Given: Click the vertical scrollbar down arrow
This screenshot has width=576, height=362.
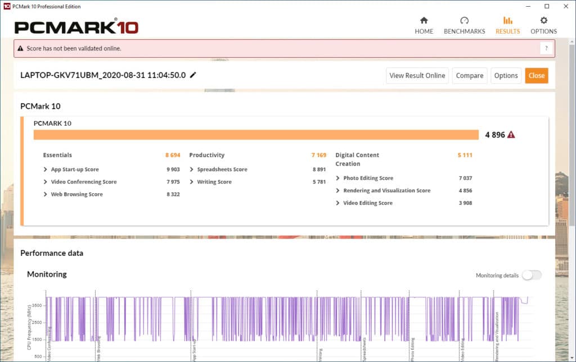Looking at the screenshot, I should coord(572,358).
